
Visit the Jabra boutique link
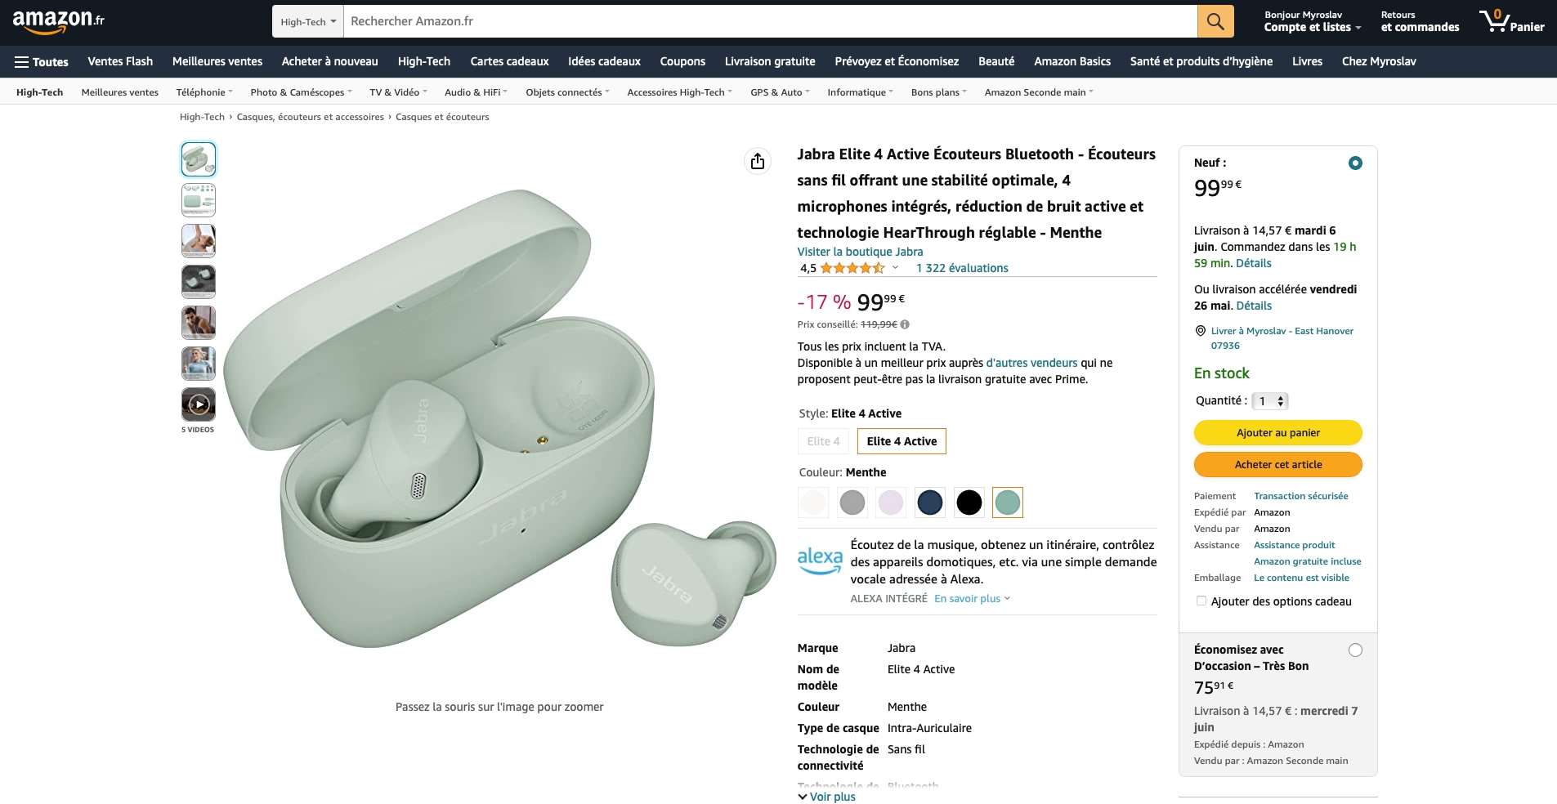[860, 252]
